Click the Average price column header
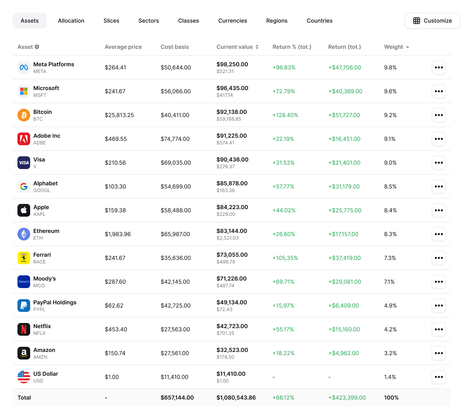 pyautogui.click(x=123, y=47)
